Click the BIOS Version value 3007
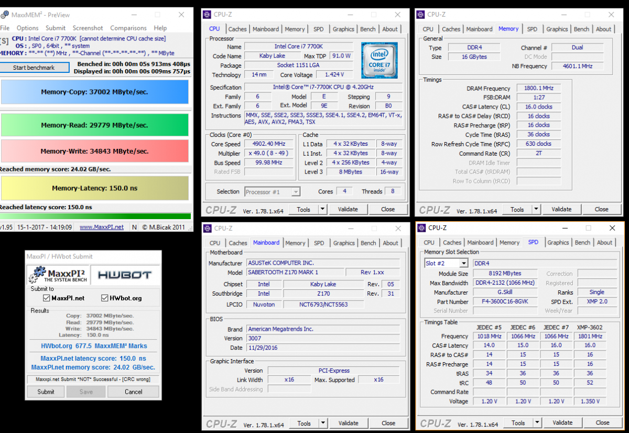 coord(323,339)
